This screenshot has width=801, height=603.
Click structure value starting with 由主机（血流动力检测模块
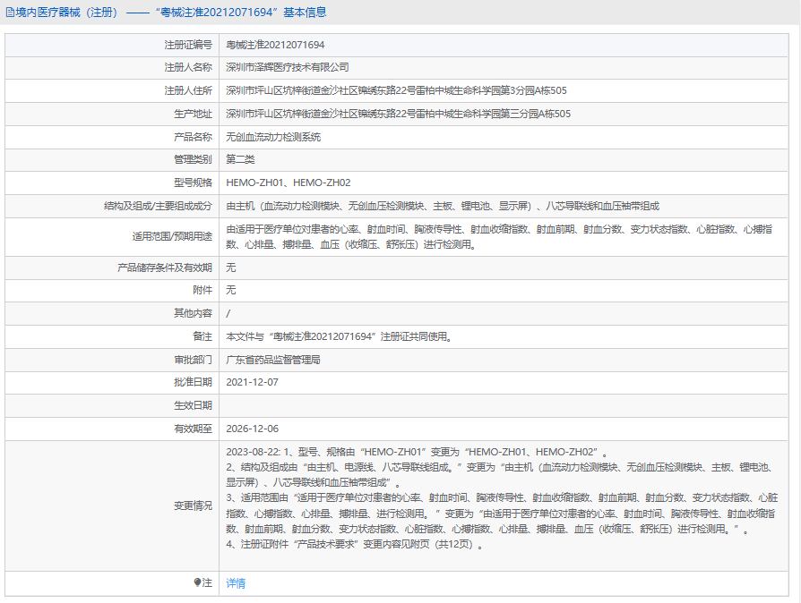[443, 206]
